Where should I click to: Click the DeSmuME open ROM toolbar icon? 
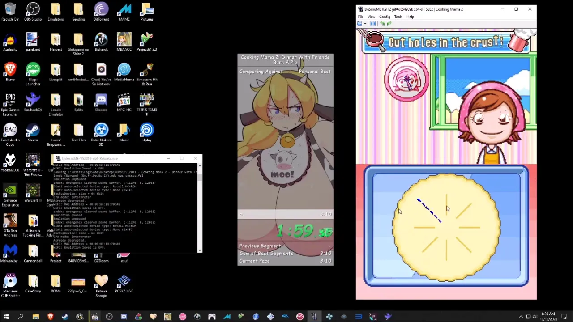(x=359, y=24)
